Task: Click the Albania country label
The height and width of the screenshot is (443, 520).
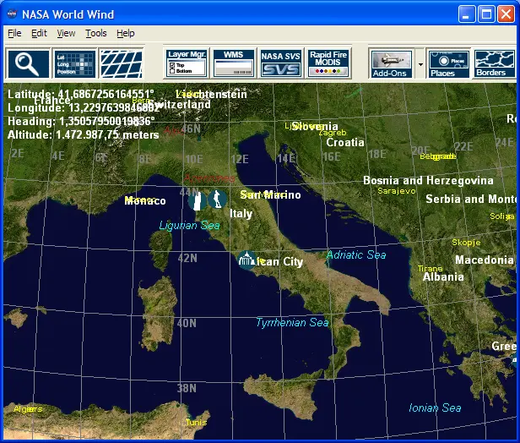Action: [443, 276]
